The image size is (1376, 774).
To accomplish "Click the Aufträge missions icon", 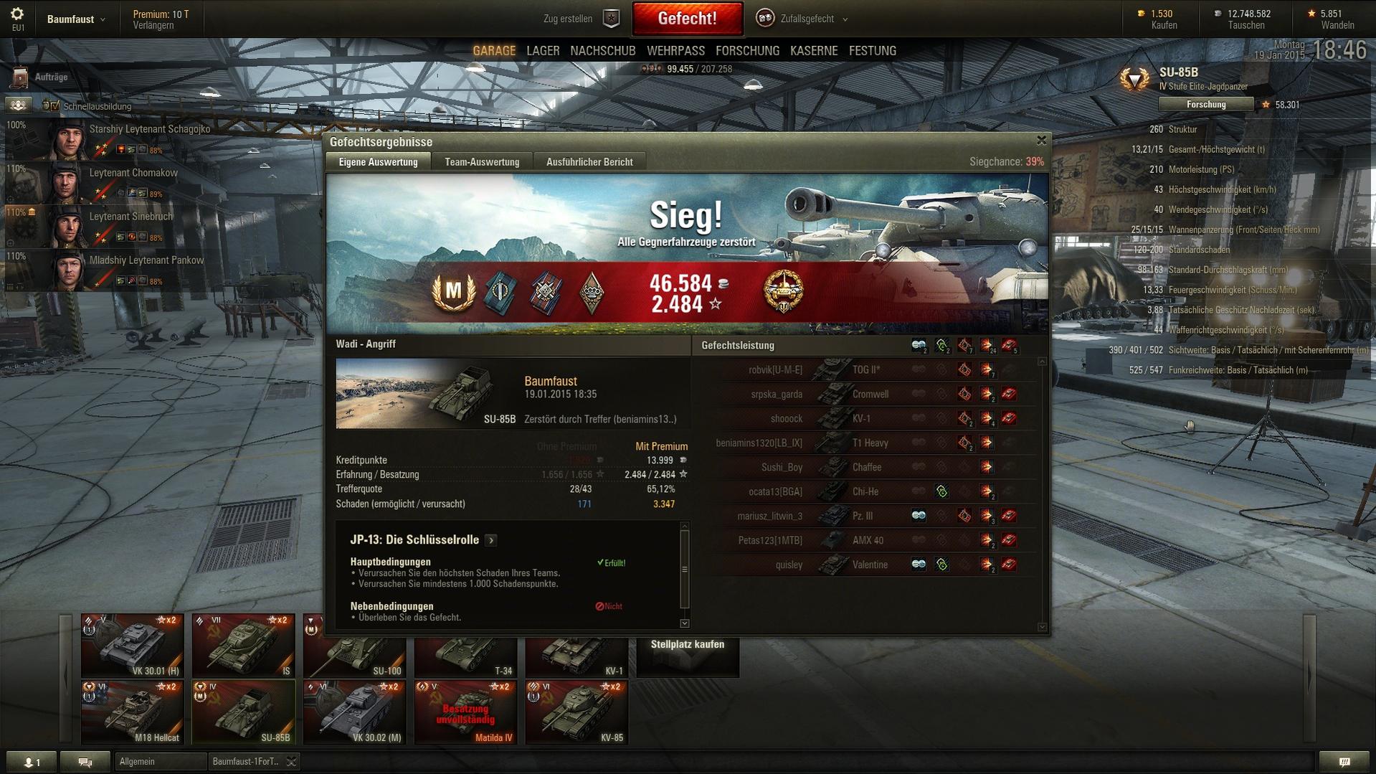I will click(21, 77).
